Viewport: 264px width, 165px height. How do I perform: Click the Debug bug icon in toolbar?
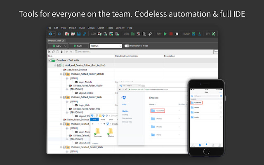[177, 33]
